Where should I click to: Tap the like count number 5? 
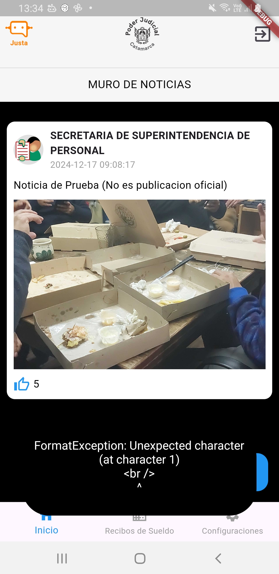click(36, 384)
